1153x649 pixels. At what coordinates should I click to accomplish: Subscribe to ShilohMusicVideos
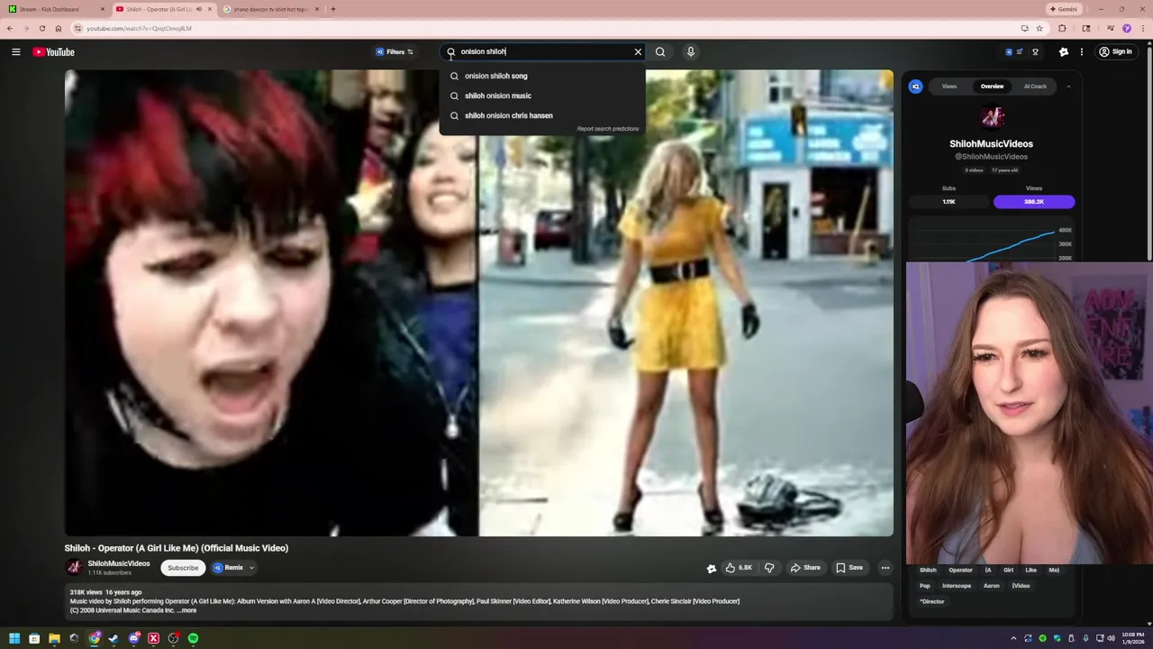tap(183, 568)
